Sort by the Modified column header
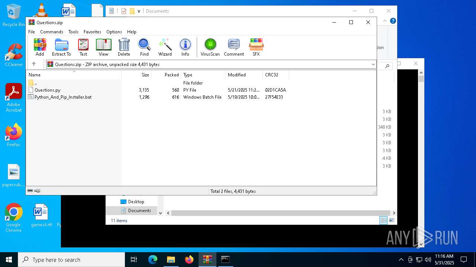Viewport: 476px width, 267px height. point(244,75)
